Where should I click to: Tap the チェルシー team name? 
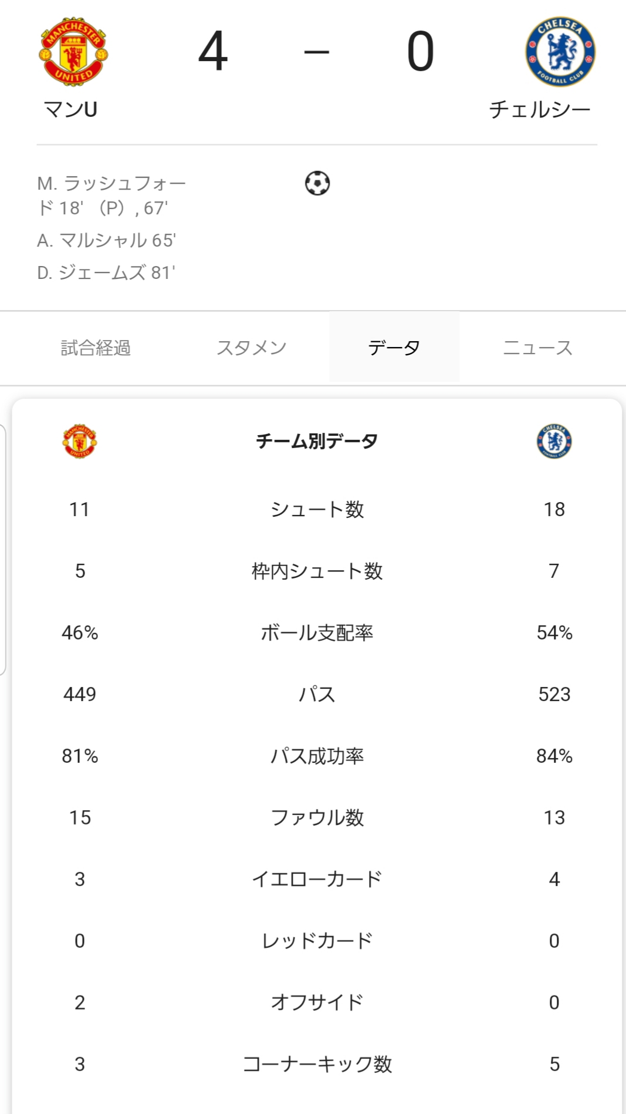click(540, 109)
